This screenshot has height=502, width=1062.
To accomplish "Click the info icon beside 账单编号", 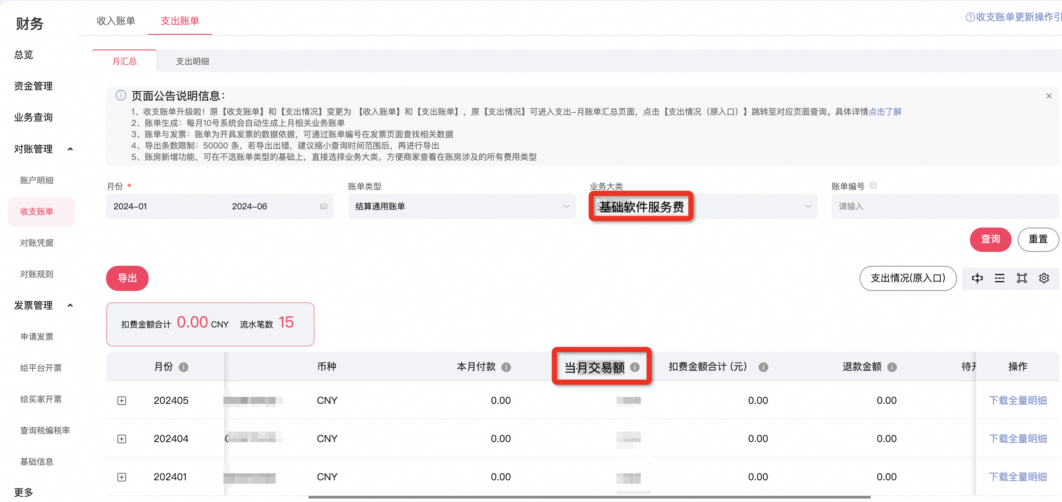I will (x=873, y=185).
